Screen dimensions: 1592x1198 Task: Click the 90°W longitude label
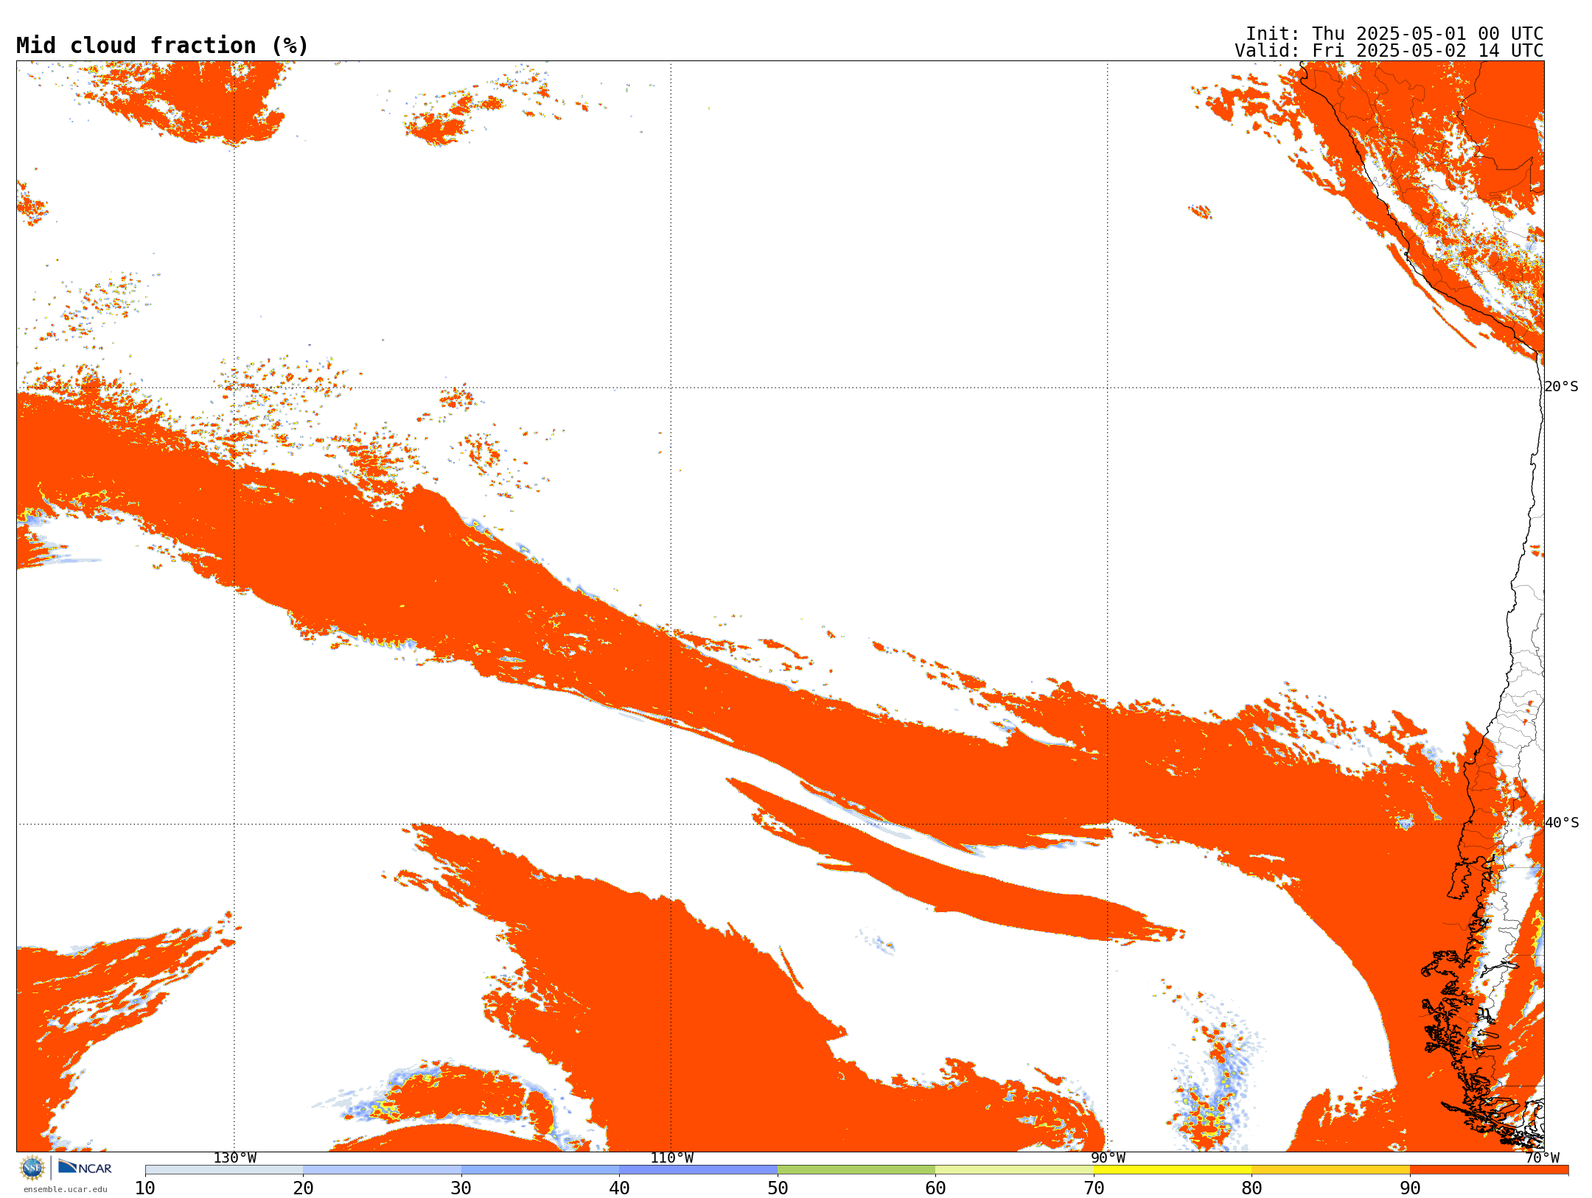(x=1108, y=1158)
